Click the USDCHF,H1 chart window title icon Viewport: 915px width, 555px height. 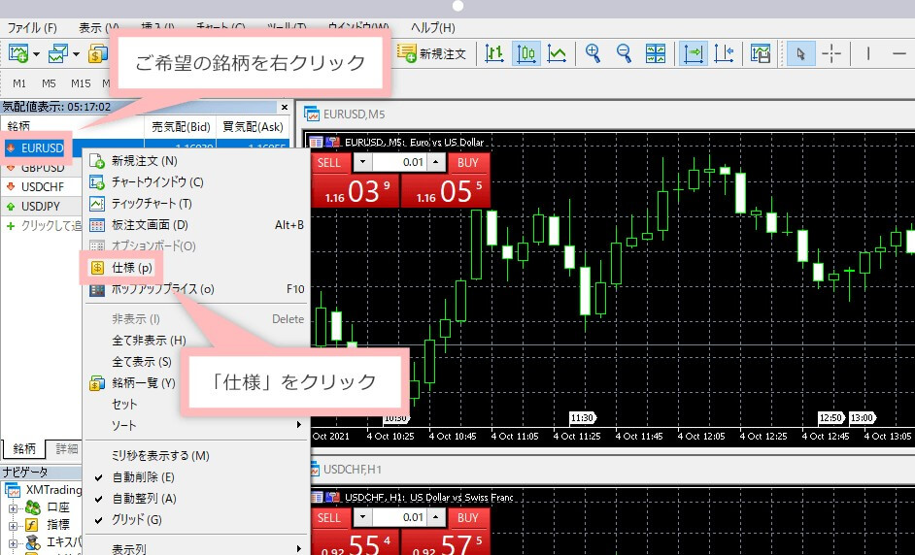coord(315,469)
